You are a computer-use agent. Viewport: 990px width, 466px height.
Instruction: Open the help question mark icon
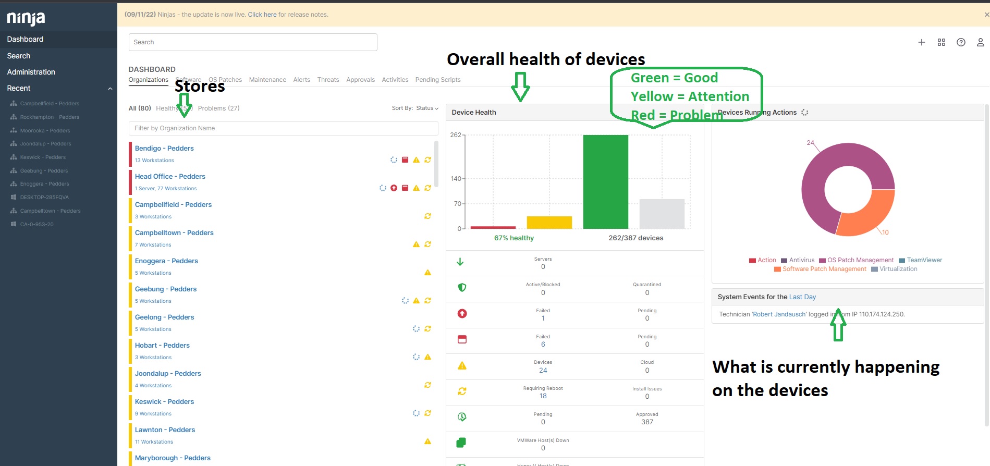(x=961, y=42)
